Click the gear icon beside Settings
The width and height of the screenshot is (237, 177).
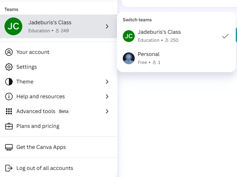click(9, 67)
